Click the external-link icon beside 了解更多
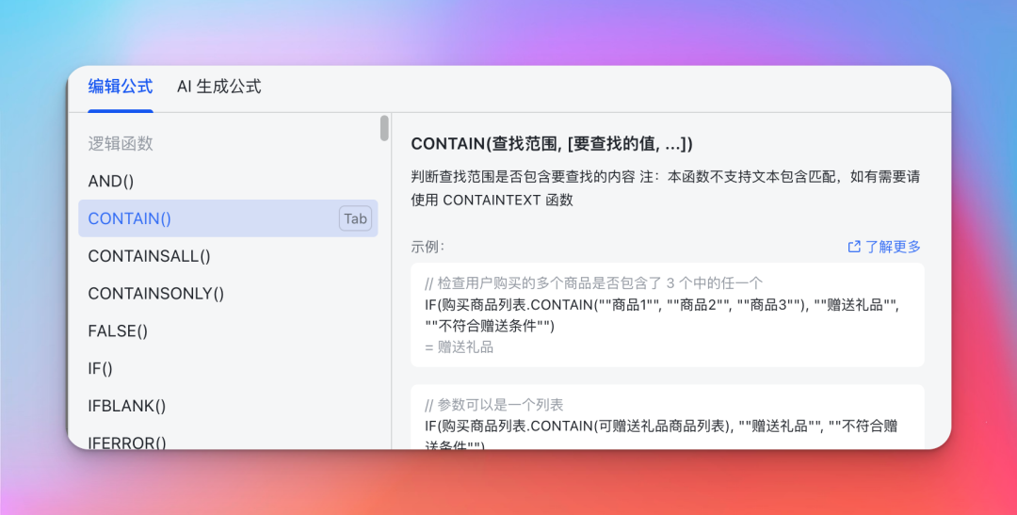This screenshot has width=1017, height=515. pos(854,247)
